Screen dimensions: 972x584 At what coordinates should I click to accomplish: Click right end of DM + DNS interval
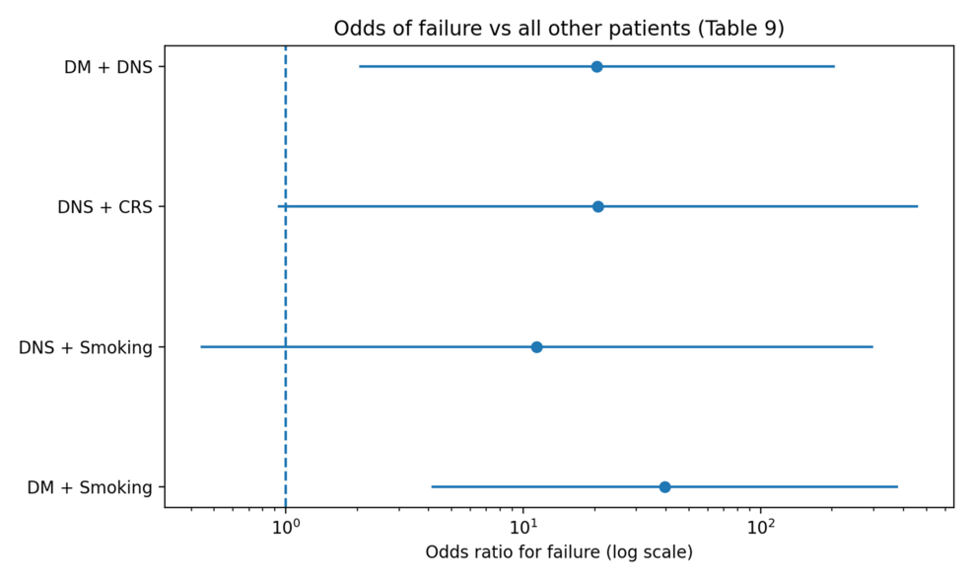pos(834,67)
